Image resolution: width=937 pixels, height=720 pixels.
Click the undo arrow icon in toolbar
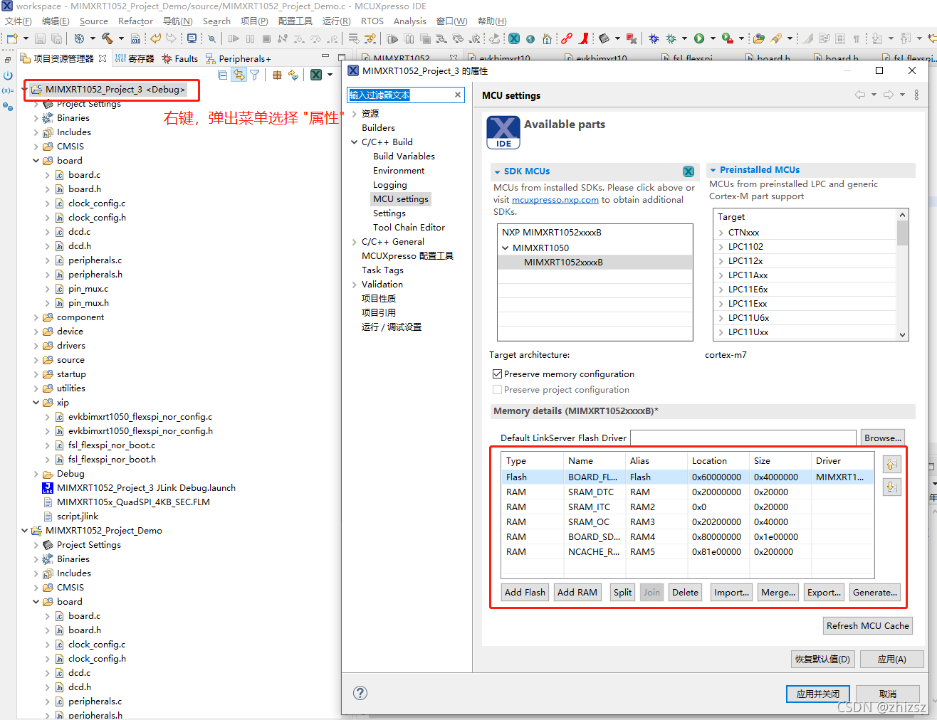tap(155, 38)
